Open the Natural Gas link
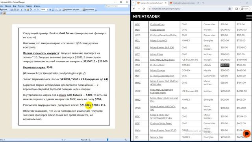 point(157,137)
